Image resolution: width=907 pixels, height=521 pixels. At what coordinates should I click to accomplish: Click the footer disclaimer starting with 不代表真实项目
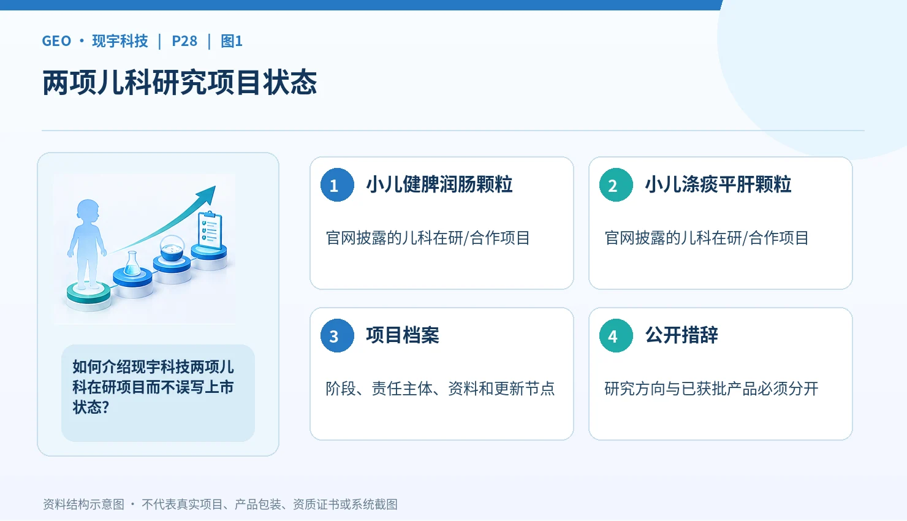pos(270,504)
